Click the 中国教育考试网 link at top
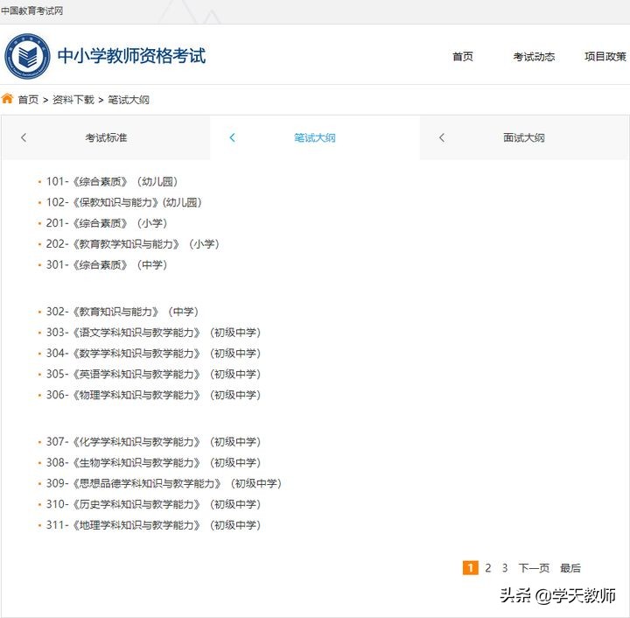This screenshot has height=618, width=630. click(31, 11)
